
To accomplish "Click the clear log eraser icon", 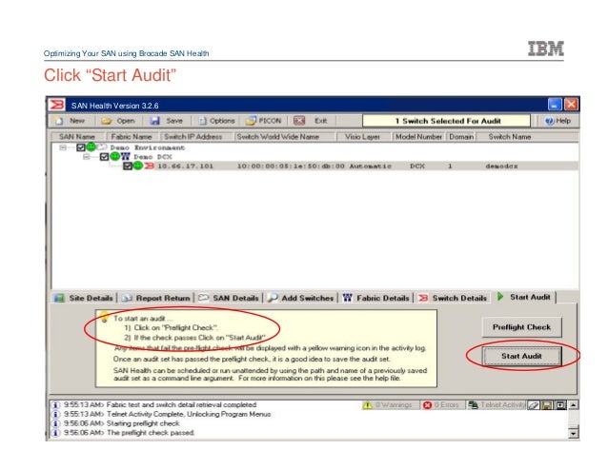I will (x=534, y=405).
